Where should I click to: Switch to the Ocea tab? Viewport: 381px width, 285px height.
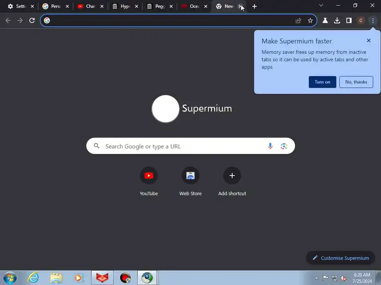[190, 7]
